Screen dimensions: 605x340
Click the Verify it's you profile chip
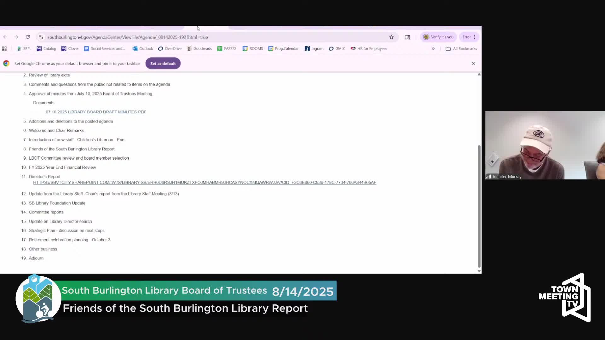[x=439, y=37]
